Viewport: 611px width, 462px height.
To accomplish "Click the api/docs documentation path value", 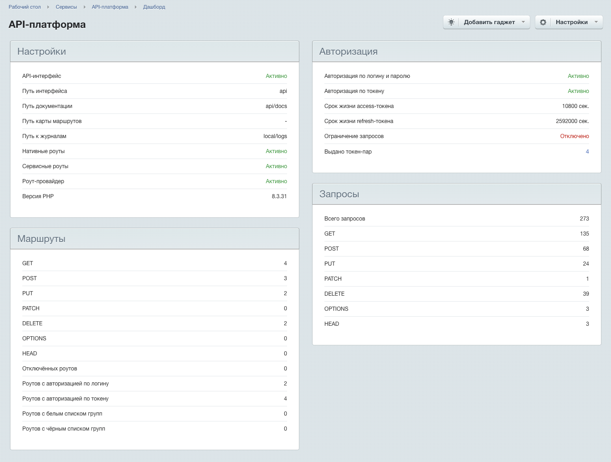I will tap(277, 106).
